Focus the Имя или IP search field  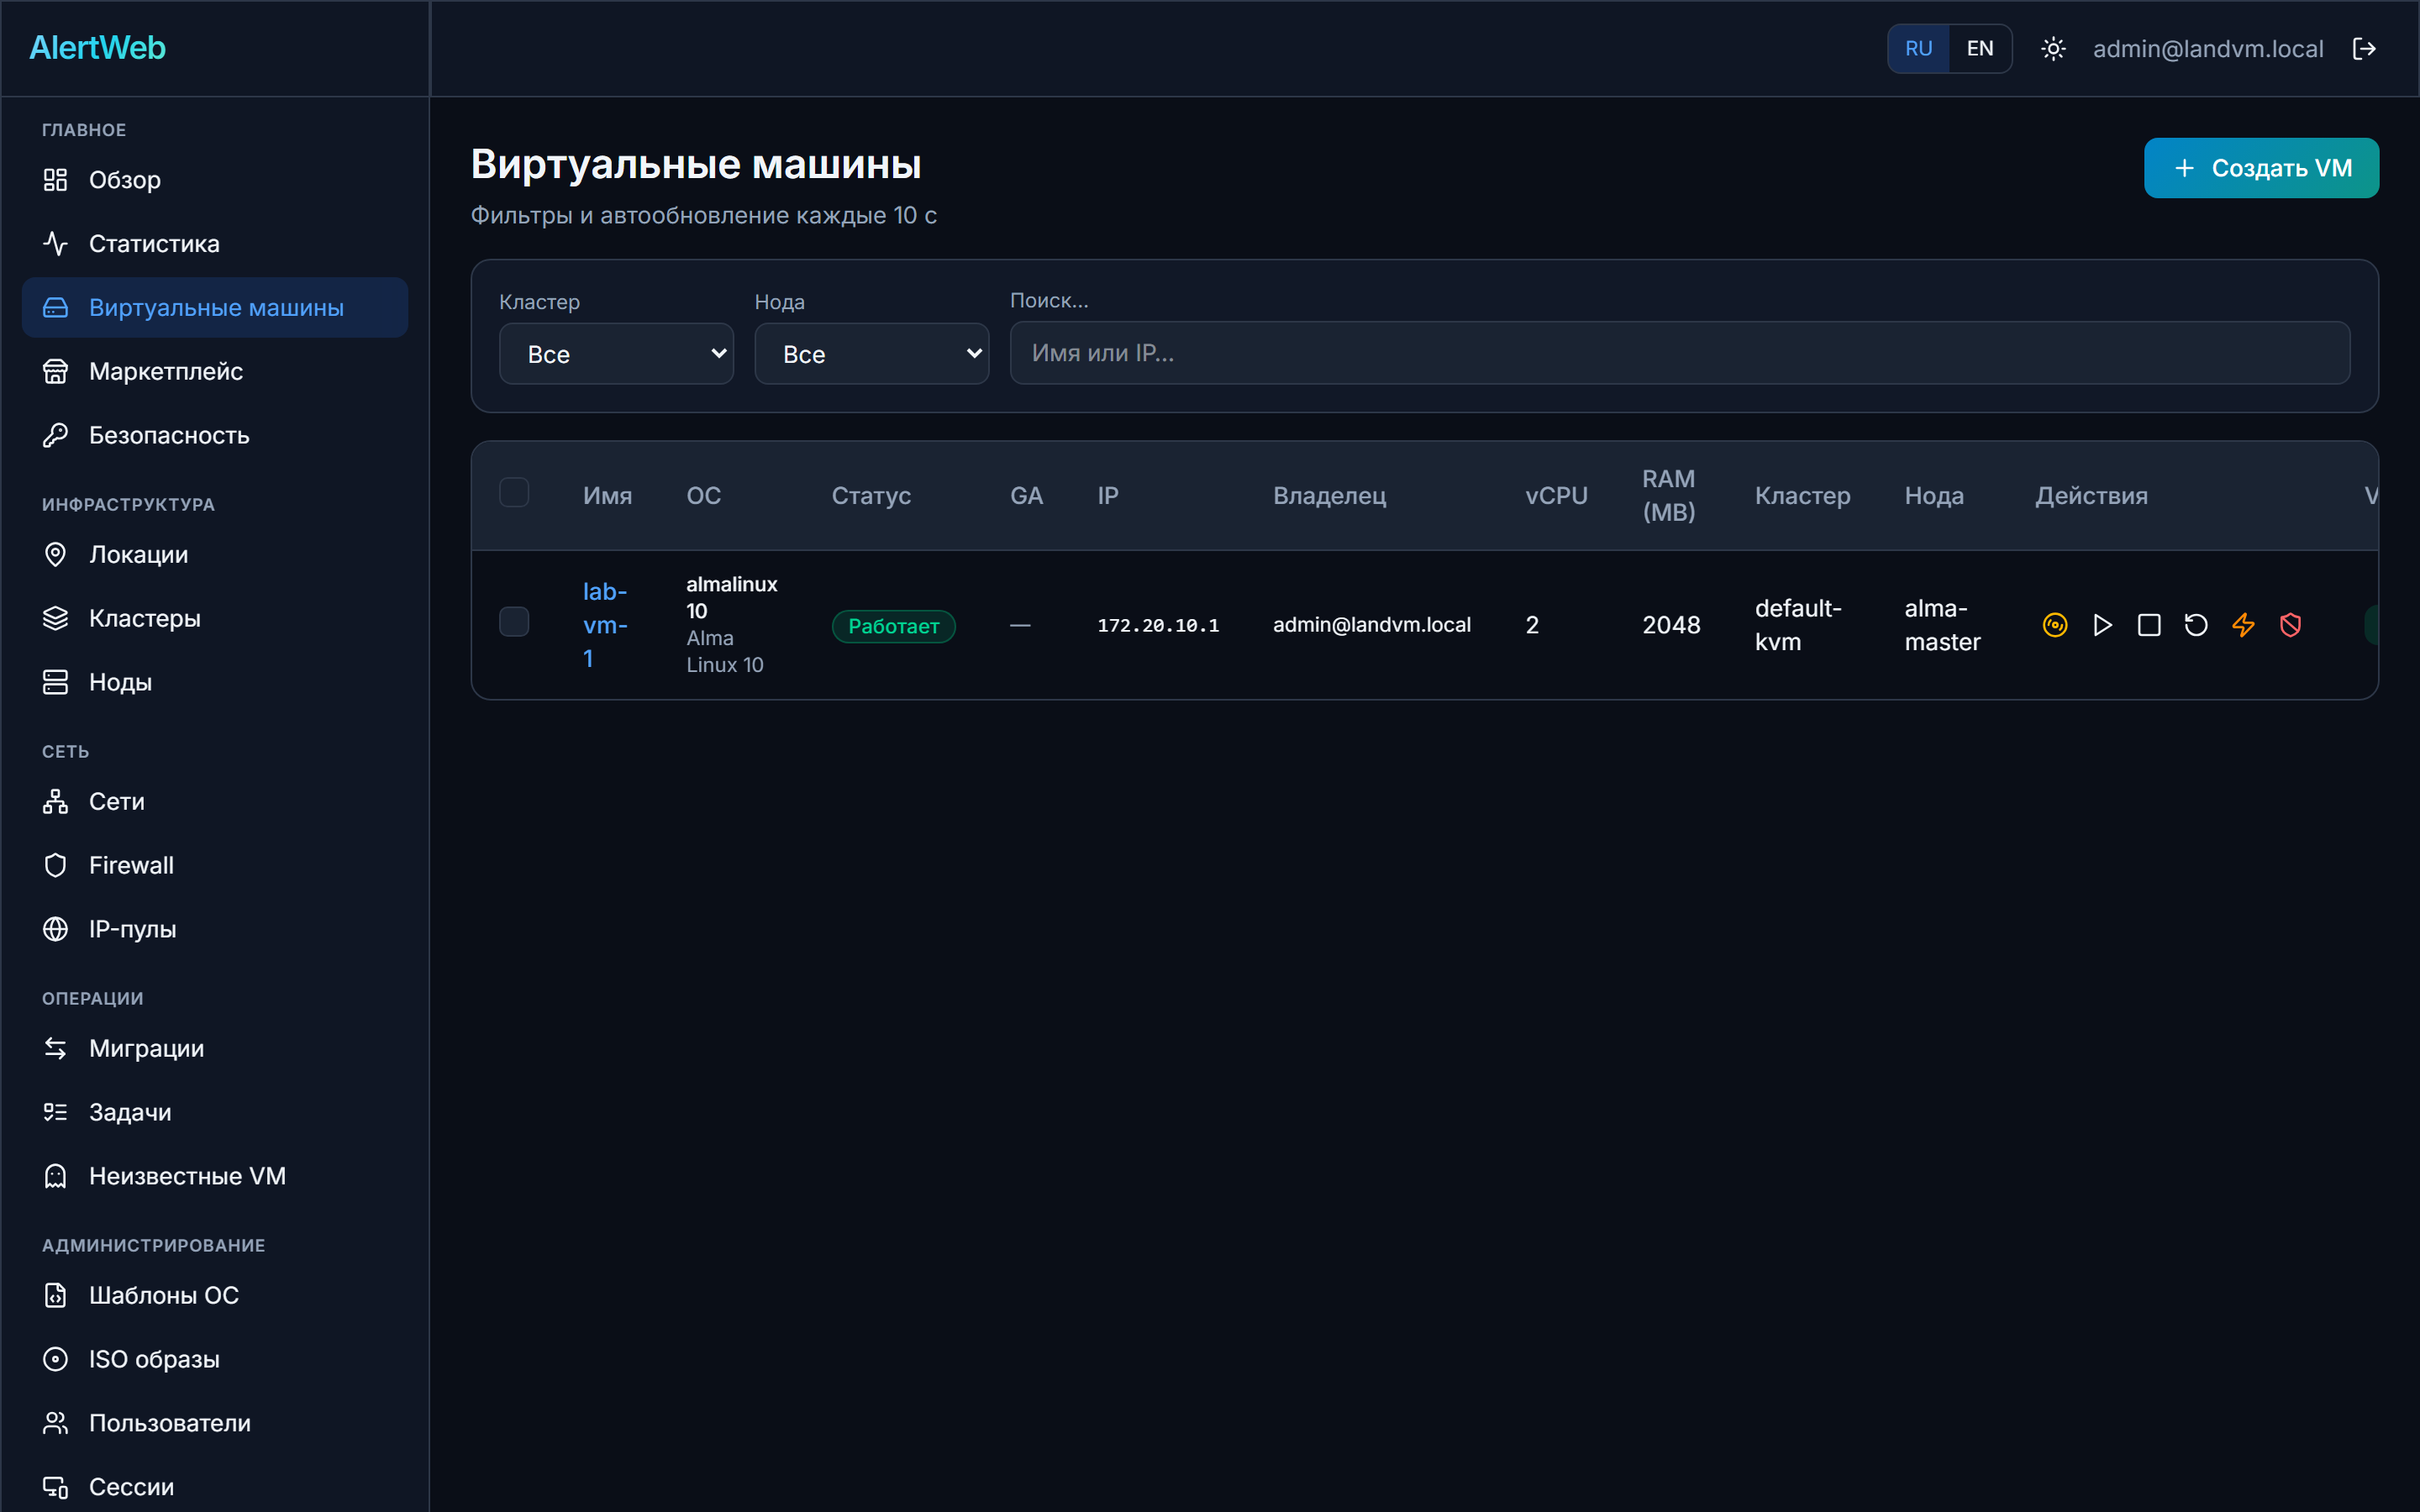pyautogui.click(x=1679, y=353)
